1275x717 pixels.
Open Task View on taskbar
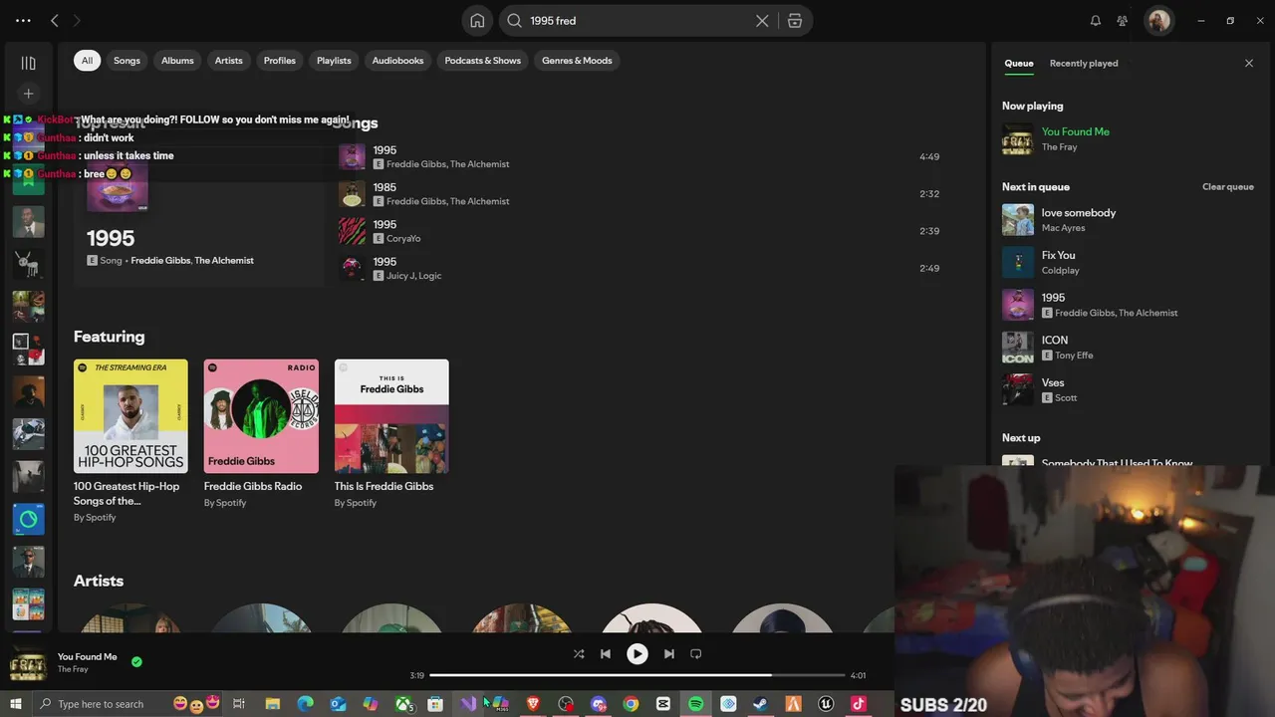point(239,704)
